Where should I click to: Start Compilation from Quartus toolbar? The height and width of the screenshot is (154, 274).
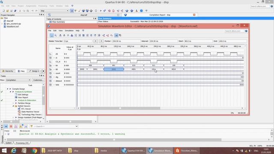point(101,11)
